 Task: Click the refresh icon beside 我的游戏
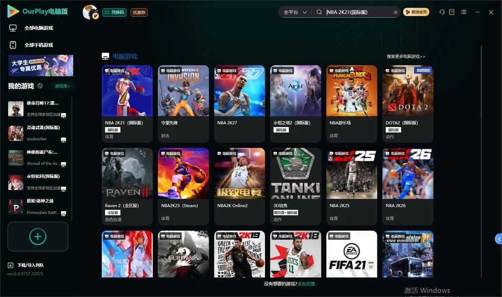click(40, 86)
